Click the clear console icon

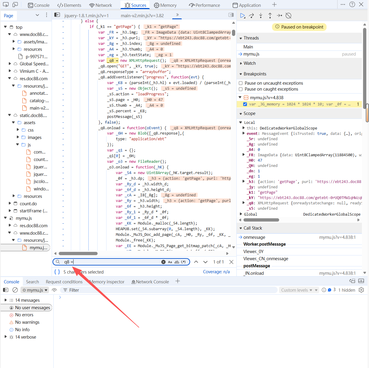(x=15, y=290)
